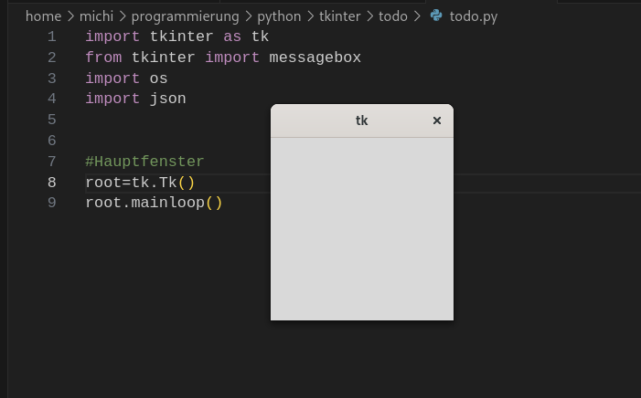
Task: Place cursor in root.mainloop call
Action: point(154,203)
